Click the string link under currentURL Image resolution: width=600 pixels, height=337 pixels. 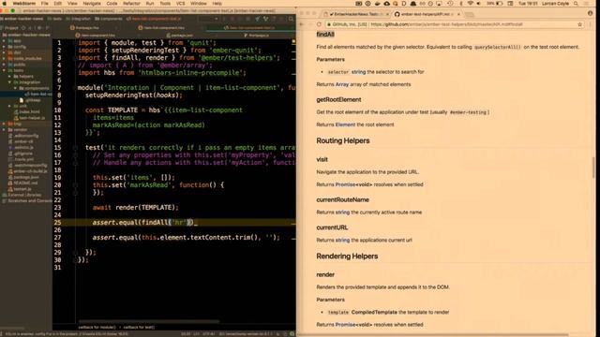click(342, 240)
